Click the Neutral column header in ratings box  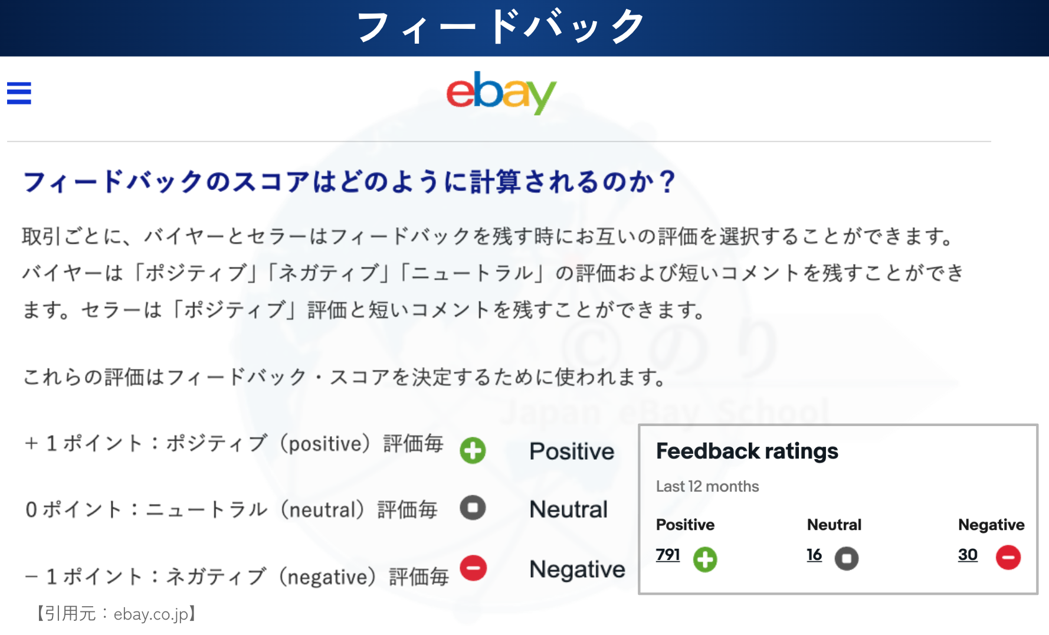[x=834, y=525]
